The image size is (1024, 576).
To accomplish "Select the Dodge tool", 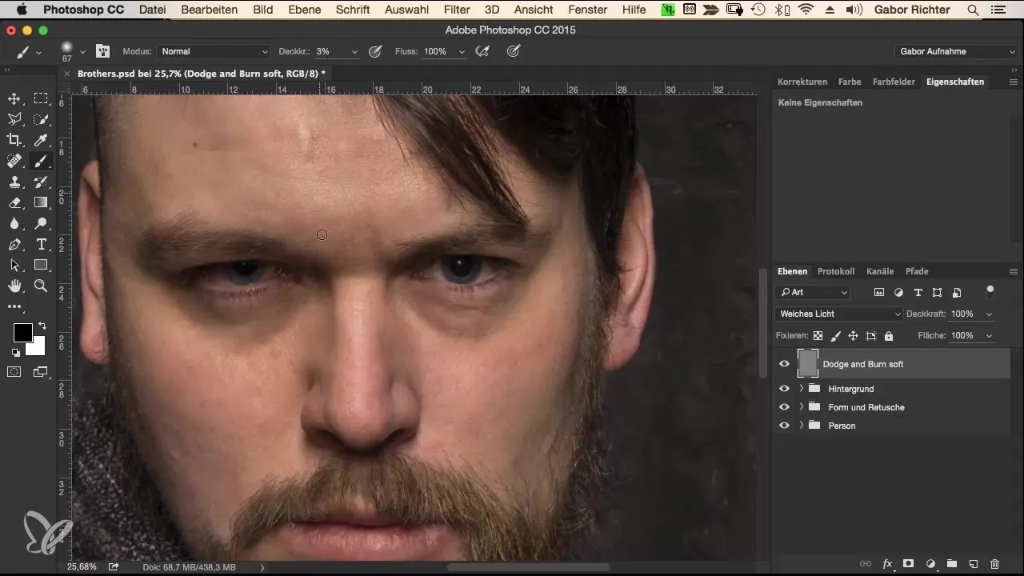I will point(42,224).
